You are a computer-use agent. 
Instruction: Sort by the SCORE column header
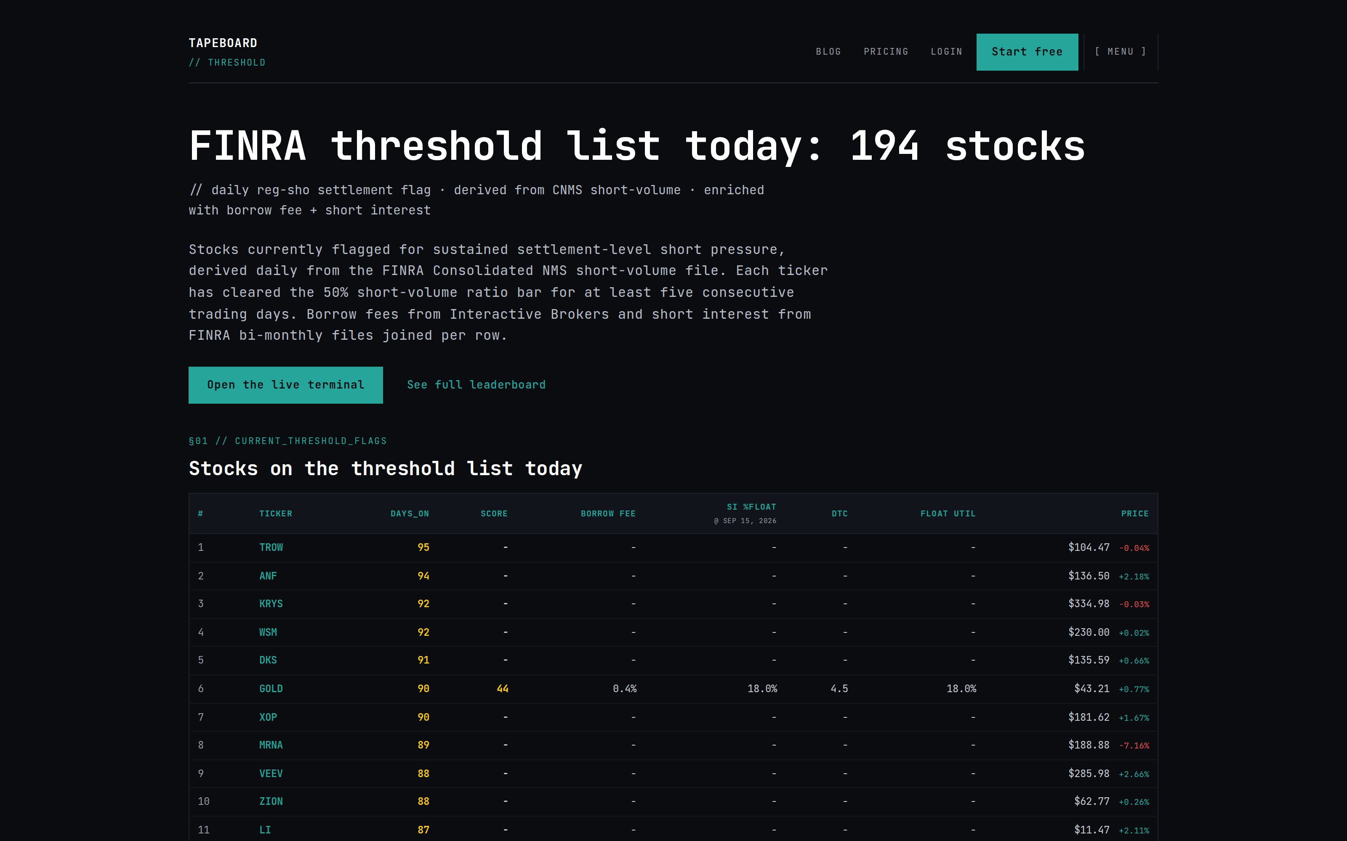[494, 513]
